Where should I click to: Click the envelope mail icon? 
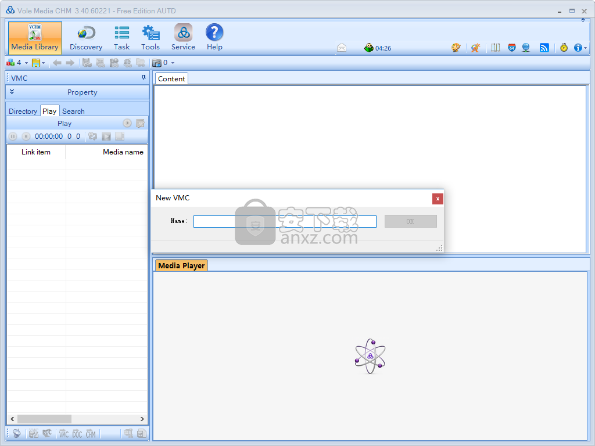342,48
